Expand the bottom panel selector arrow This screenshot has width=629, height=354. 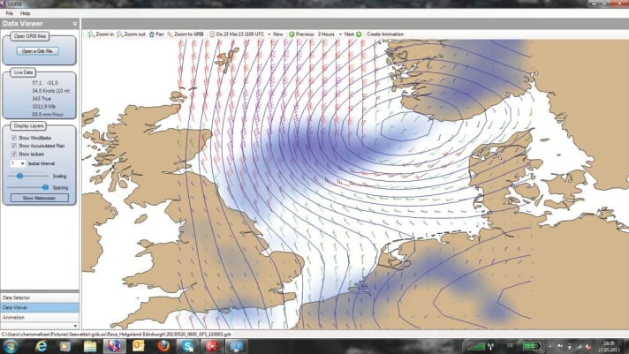pos(75,326)
